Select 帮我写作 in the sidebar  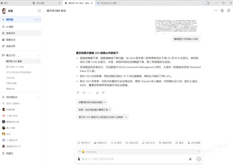pyautogui.click(x=21, y=33)
